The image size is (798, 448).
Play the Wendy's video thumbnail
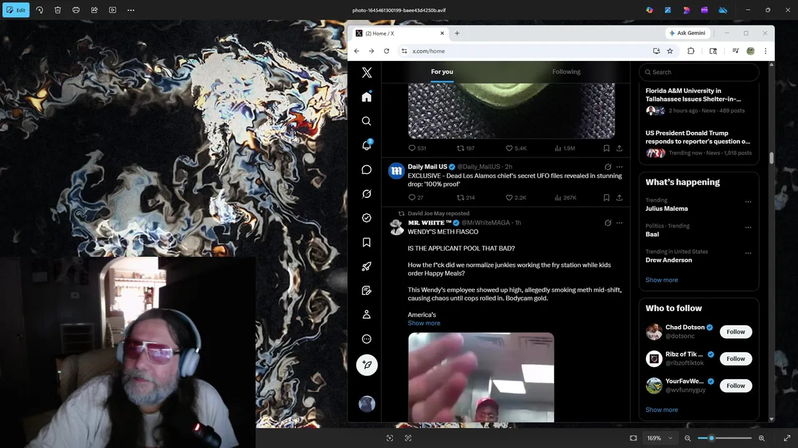point(481,377)
